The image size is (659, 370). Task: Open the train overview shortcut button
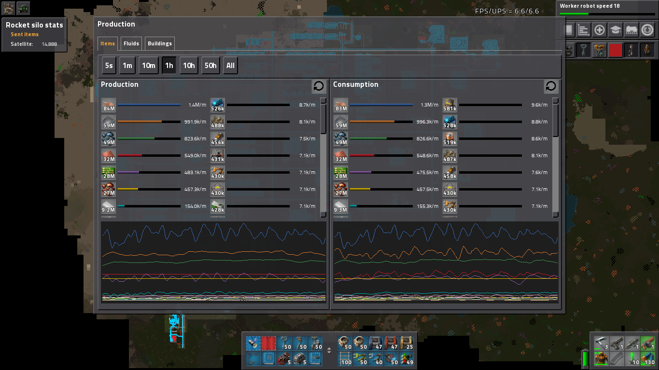631,30
